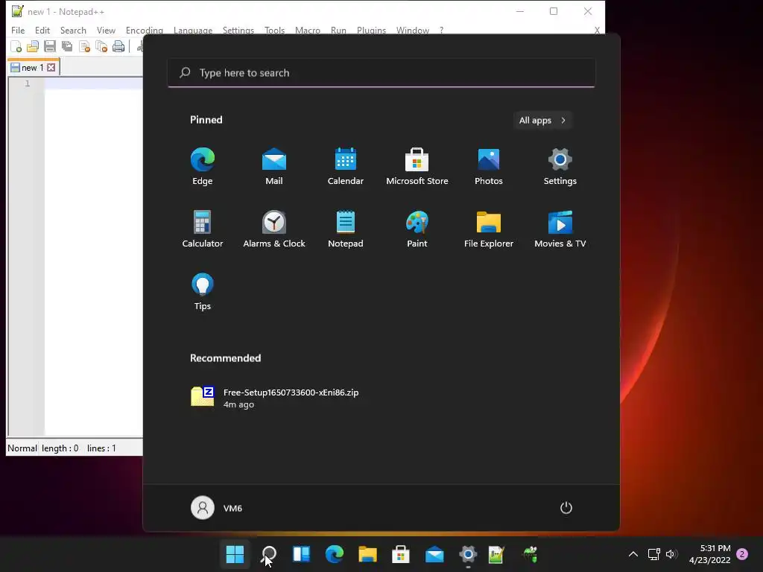Viewport: 763px width, 572px height.
Task: Open Microsoft Store from pinned apps
Action: click(417, 166)
